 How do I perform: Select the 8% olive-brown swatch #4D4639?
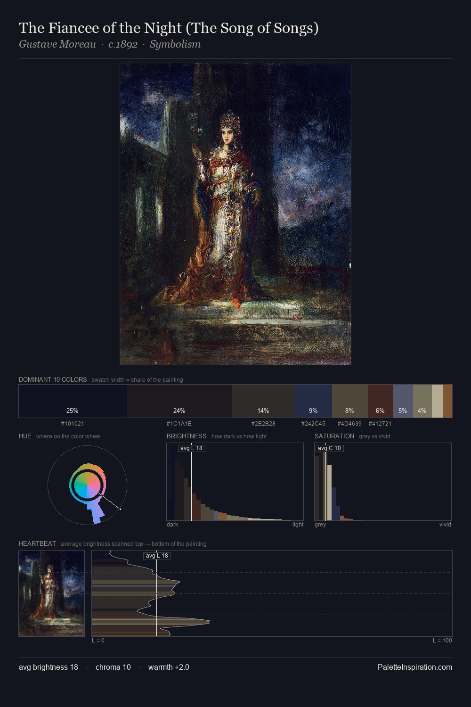(x=350, y=401)
